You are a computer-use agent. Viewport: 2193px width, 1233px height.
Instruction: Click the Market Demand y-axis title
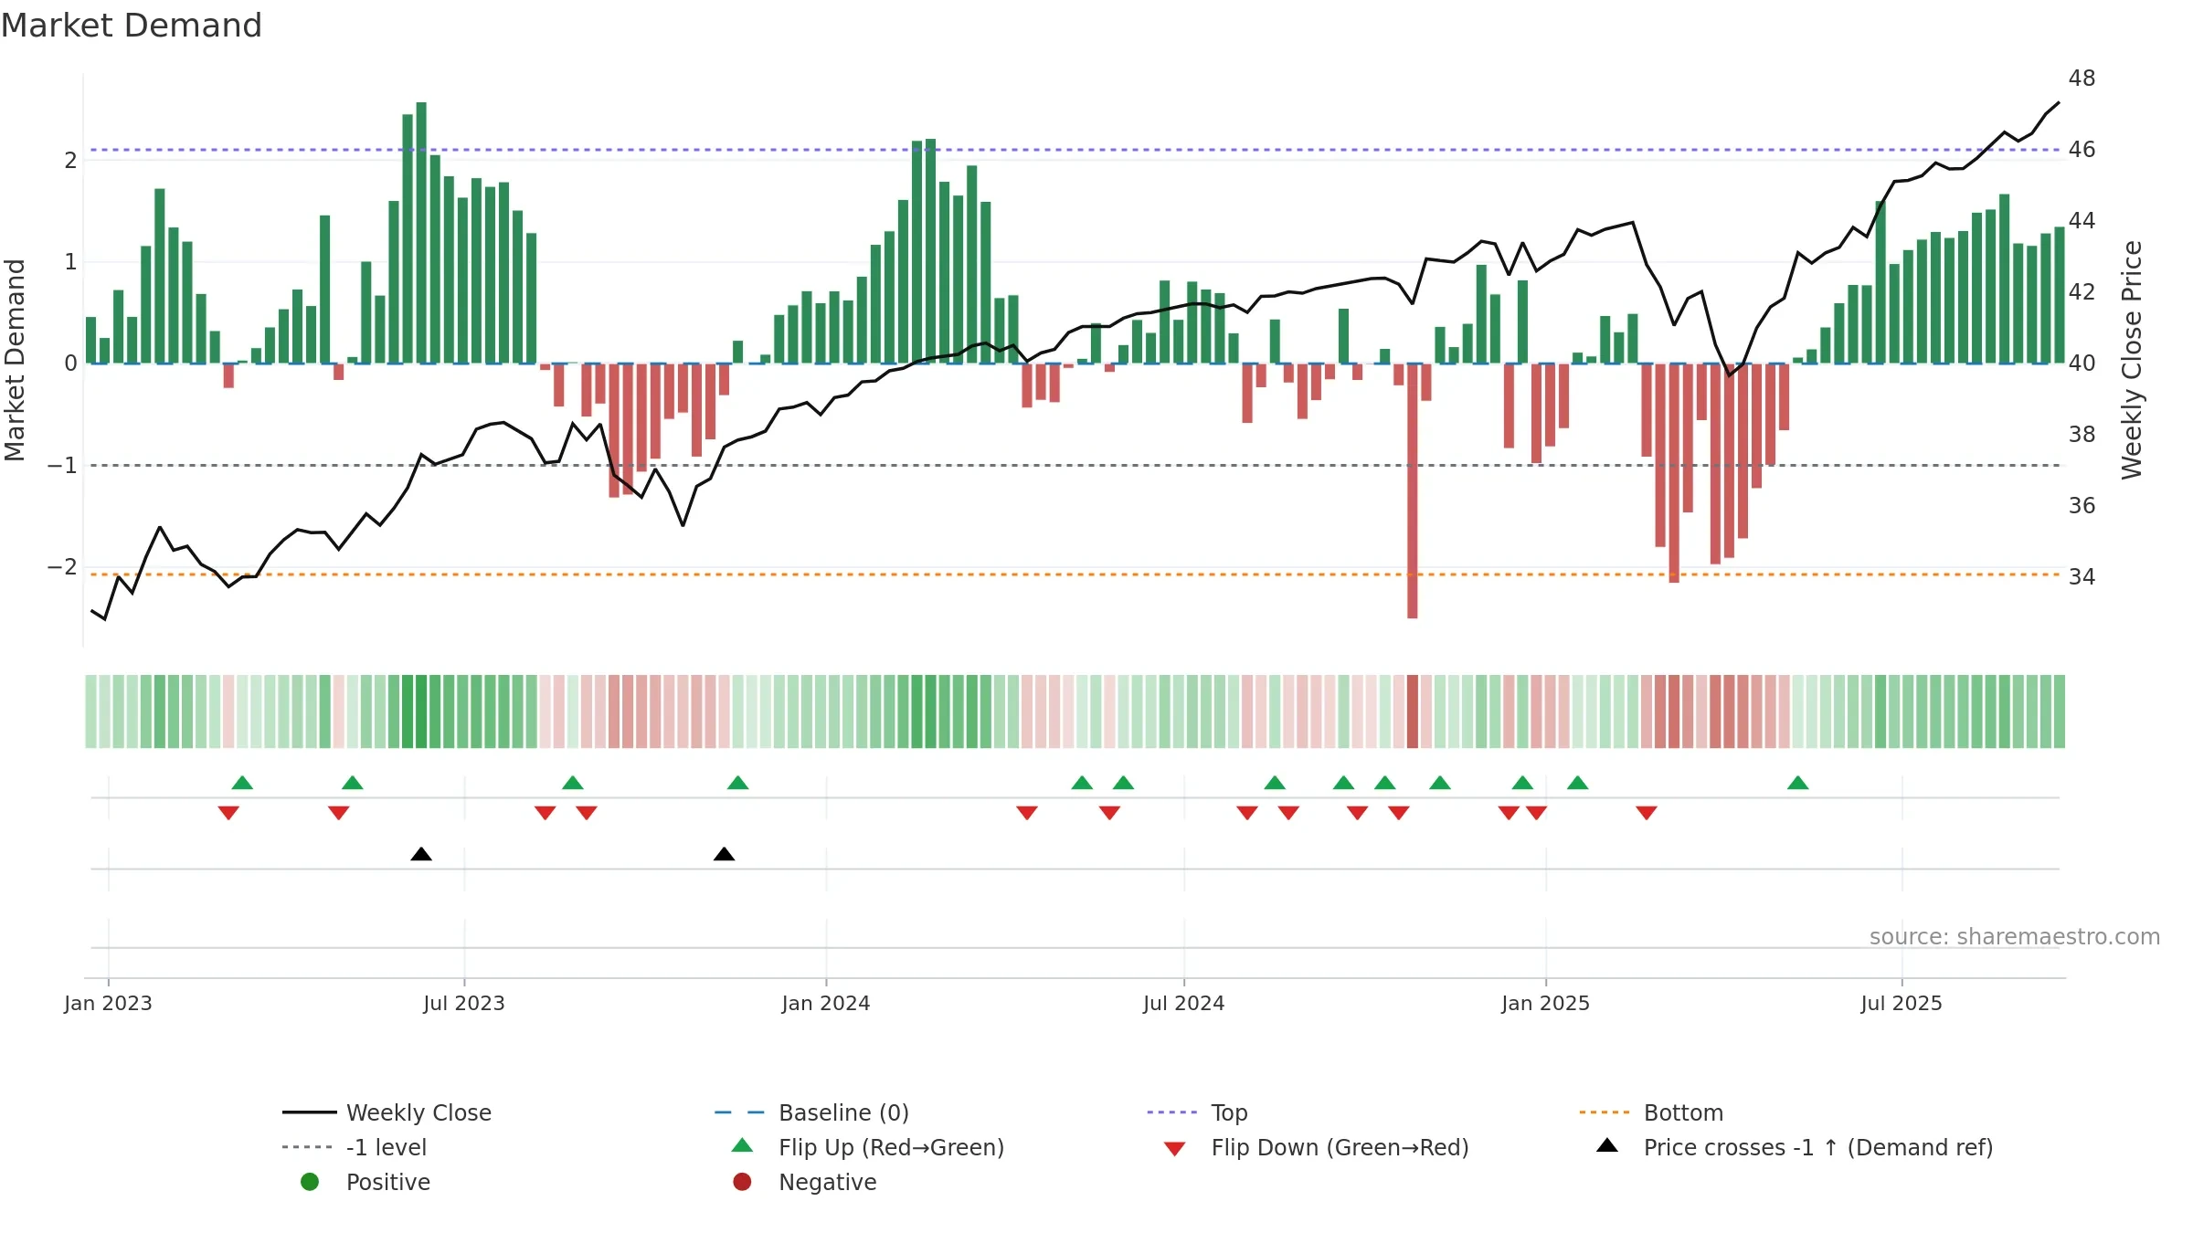pos(15,360)
